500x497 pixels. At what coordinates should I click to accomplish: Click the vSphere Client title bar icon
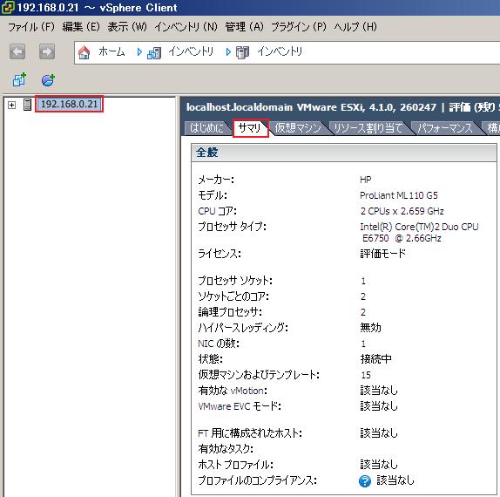pos(8,7)
